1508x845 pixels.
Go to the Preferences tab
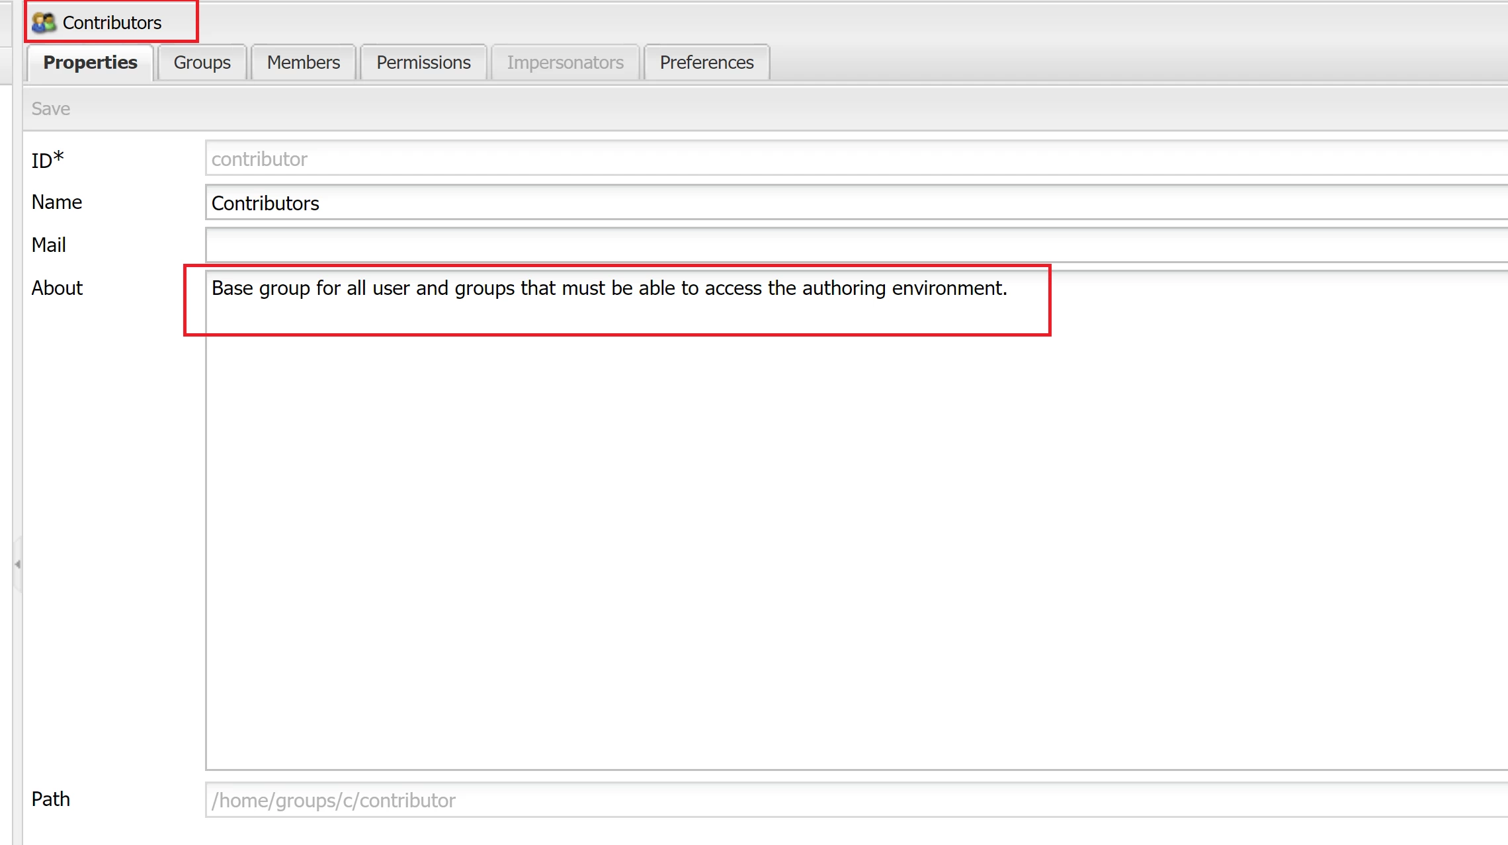click(x=706, y=62)
